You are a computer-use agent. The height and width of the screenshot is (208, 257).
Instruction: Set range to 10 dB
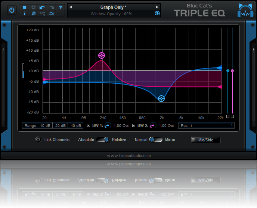tap(45, 125)
